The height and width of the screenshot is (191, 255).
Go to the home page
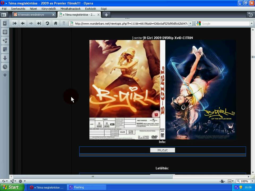[x=56, y=23]
